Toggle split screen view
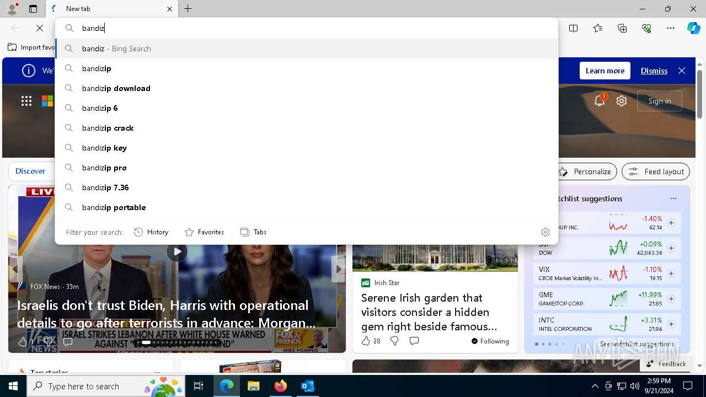706x397 pixels. (x=574, y=28)
